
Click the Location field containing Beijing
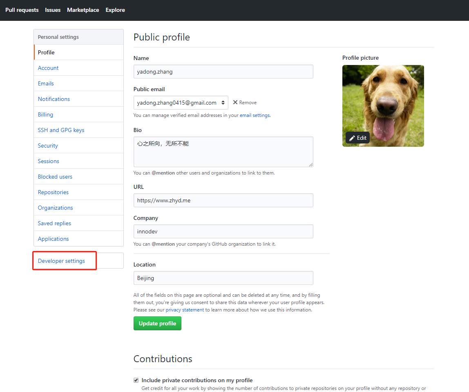pyautogui.click(x=223, y=278)
